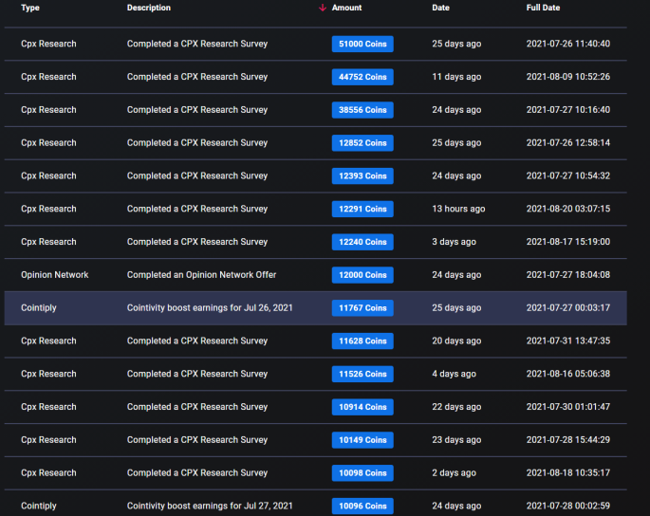Screen dimensions: 650x516
Task: Click the '2 days ago' date cell
Action: coord(454,473)
